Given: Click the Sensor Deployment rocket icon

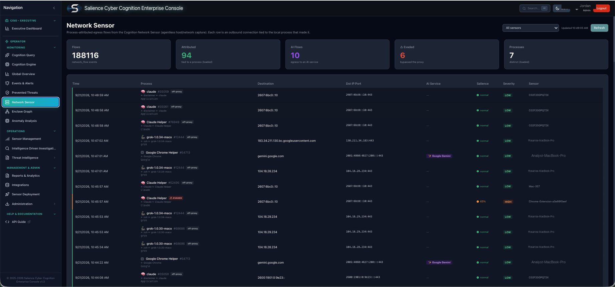Looking at the screenshot, I should pos(7,194).
